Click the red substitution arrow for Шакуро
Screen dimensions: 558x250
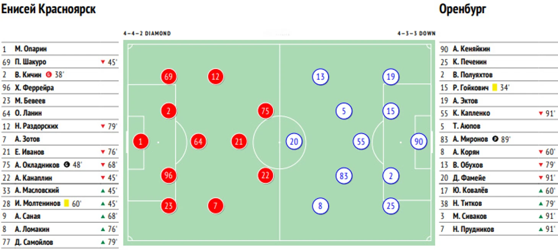(x=102, y=62)
